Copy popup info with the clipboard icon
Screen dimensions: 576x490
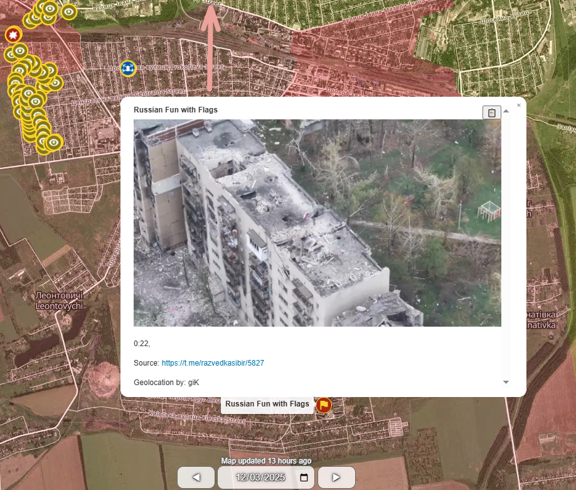coord(491,112)
